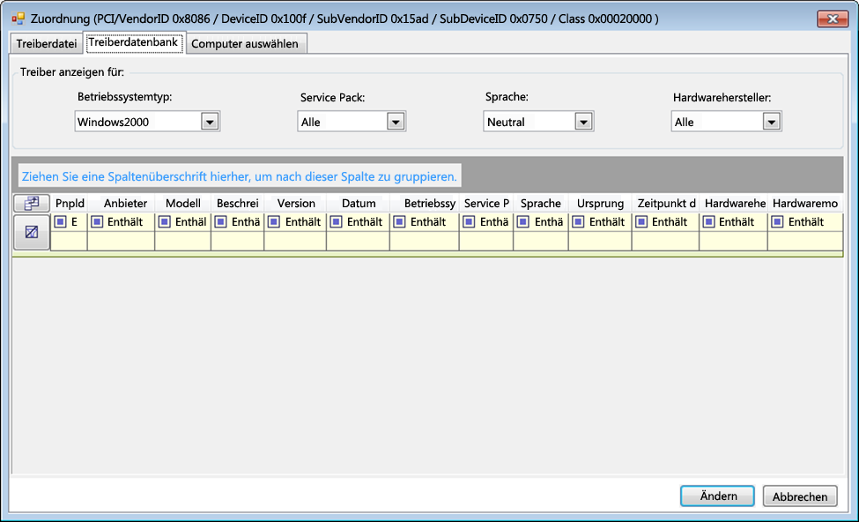Open the Hardwarehersteller dropdown
Screen dimensions: 859x522
point(772,122)
